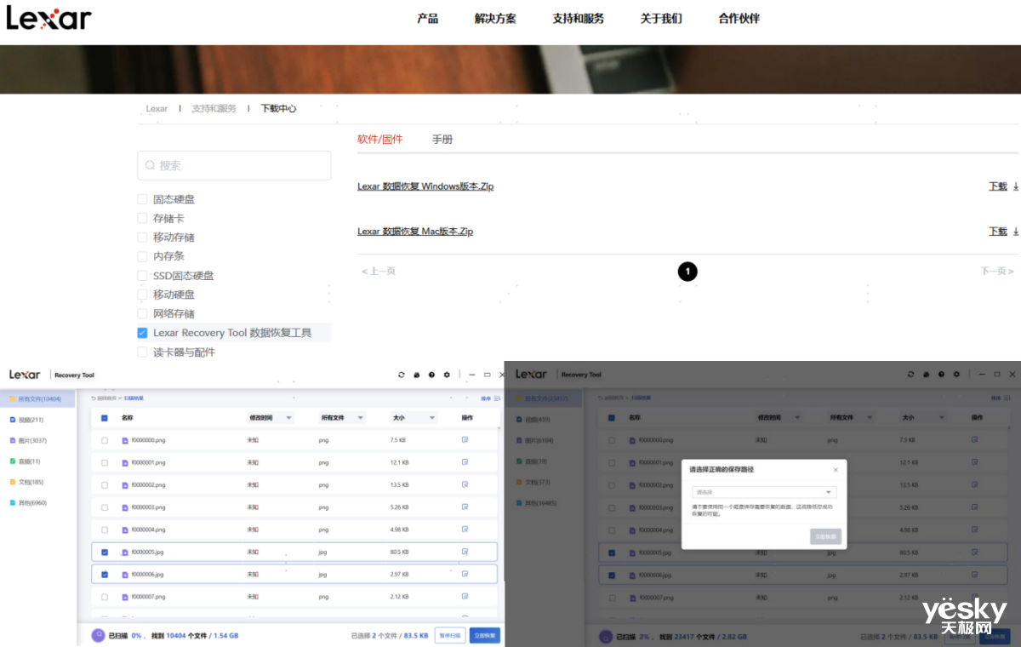
Task: Check the 读卡器与配件 filter checkbox
Action: tap(143, 352)
